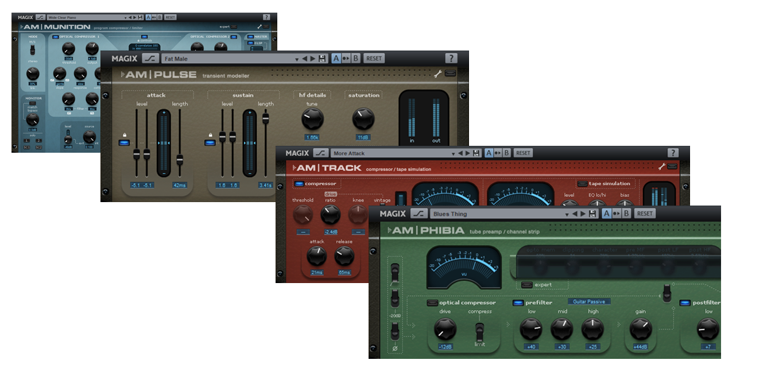Open help in the AM|Track window
Screen dimensions: 771x391
click(673, 153)
